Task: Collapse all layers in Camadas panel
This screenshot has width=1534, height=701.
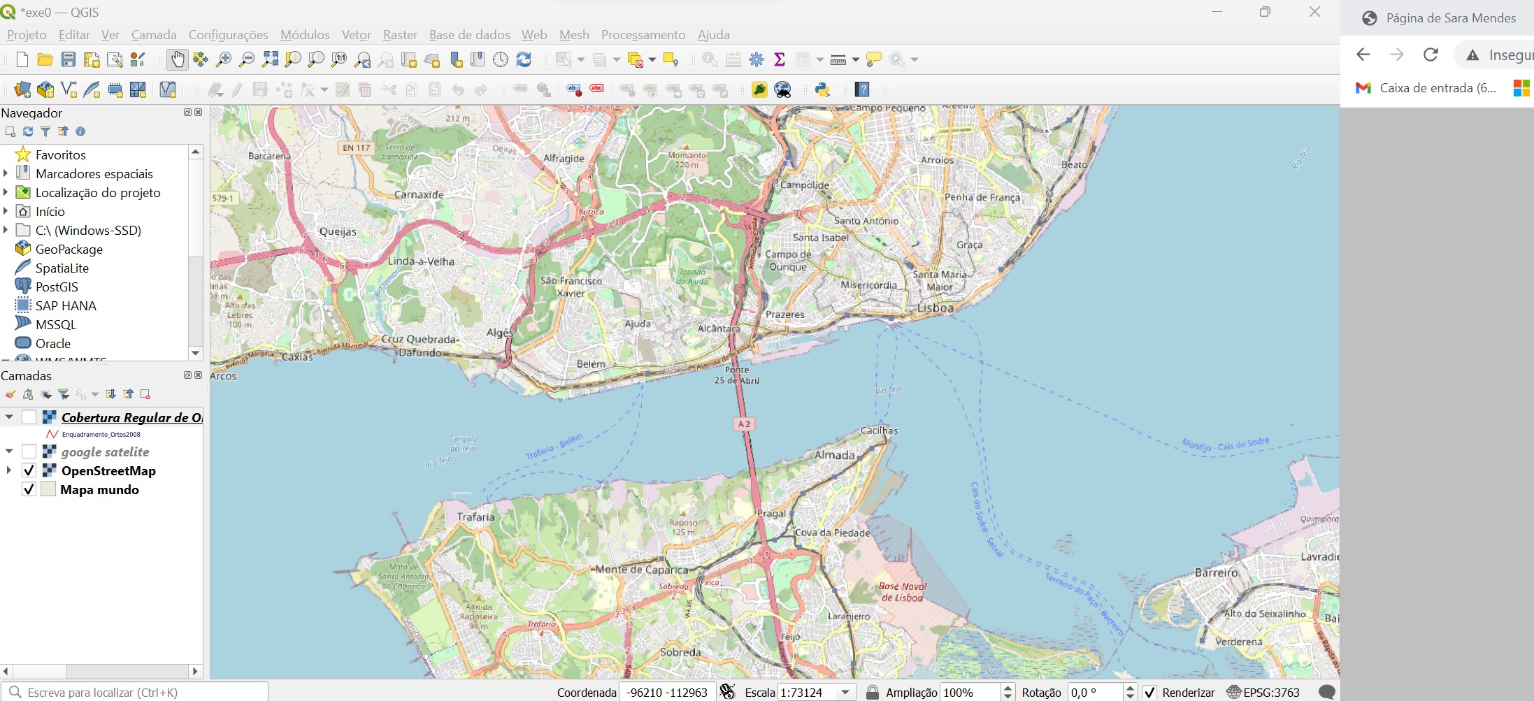Action: point(128,394)
